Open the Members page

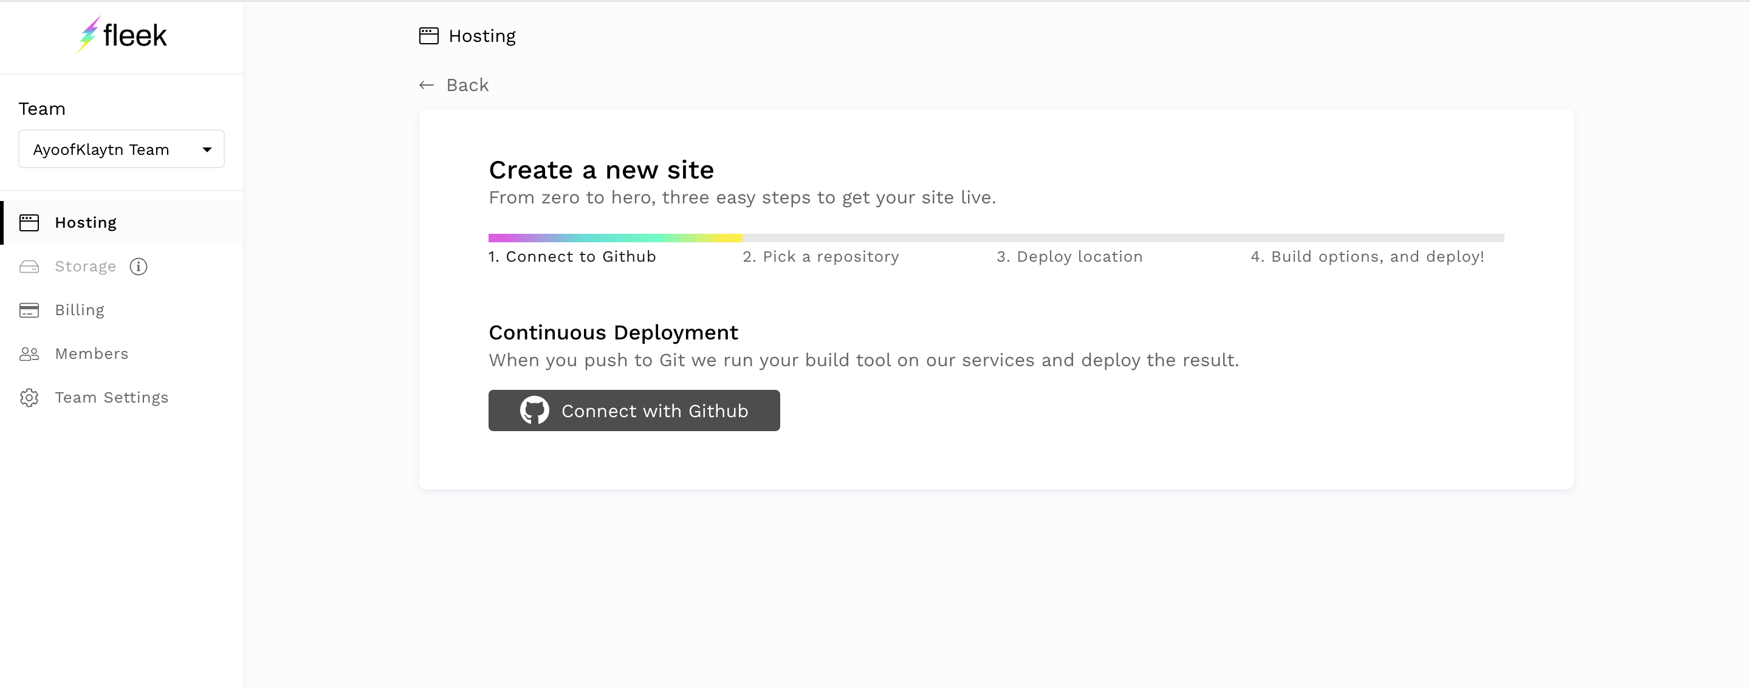92,354
